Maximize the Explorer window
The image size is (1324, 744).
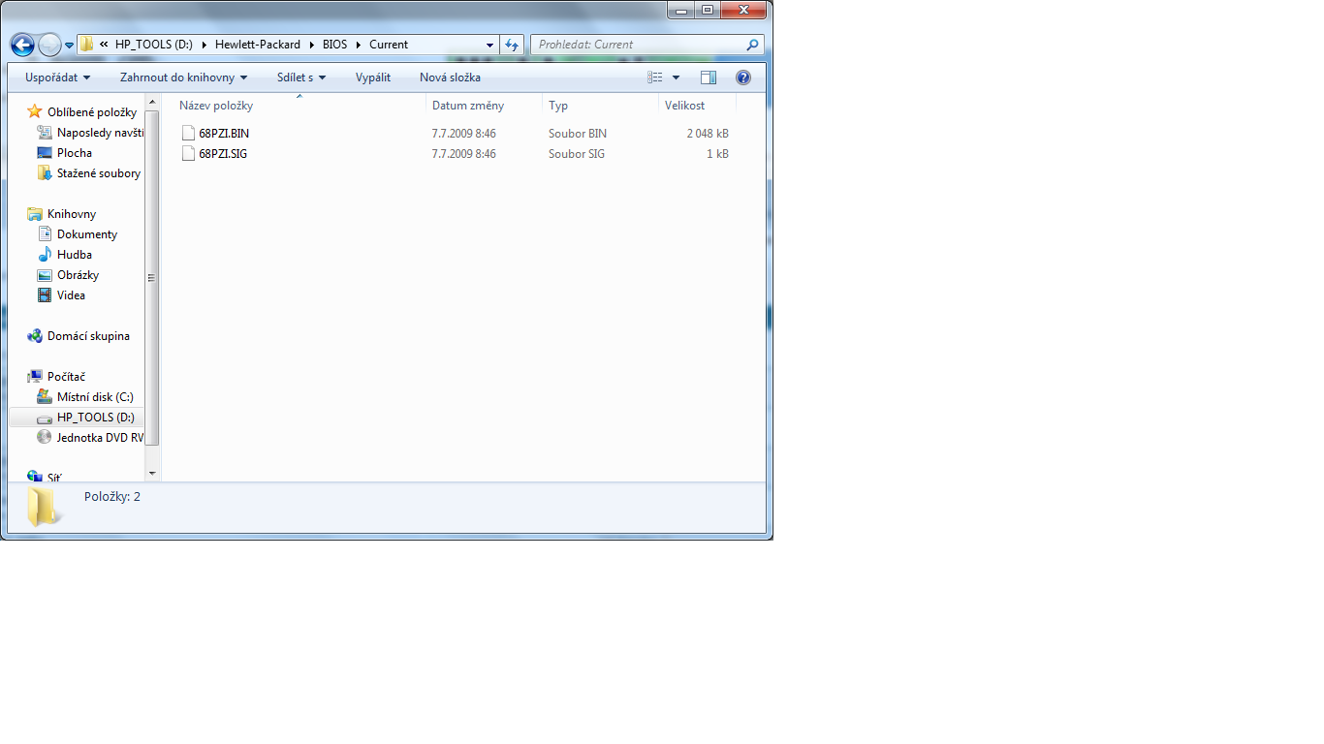click(x=709, y=9)
